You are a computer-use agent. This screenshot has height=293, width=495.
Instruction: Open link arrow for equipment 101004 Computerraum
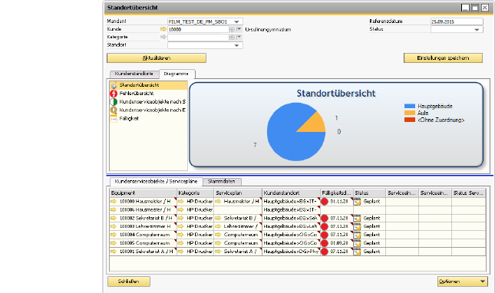pyautogui.click(x=114, y=235)
